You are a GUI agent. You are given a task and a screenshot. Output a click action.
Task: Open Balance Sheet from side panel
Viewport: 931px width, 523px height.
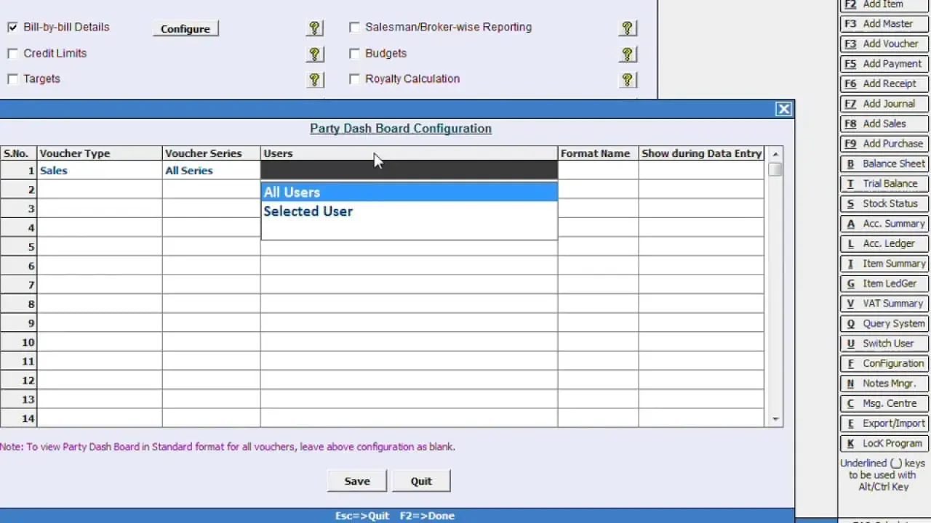point(884,163)
